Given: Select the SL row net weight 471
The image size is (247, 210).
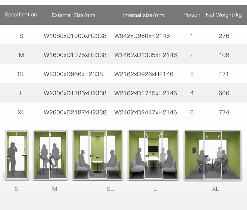Looking at the screenshot, I should (x=224, y=74).
